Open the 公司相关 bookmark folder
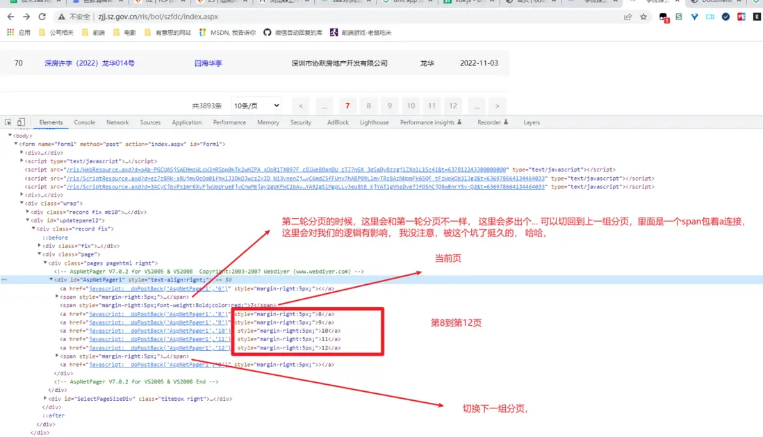The width and height of the screenshot is (763, 437). click(56, 33)
